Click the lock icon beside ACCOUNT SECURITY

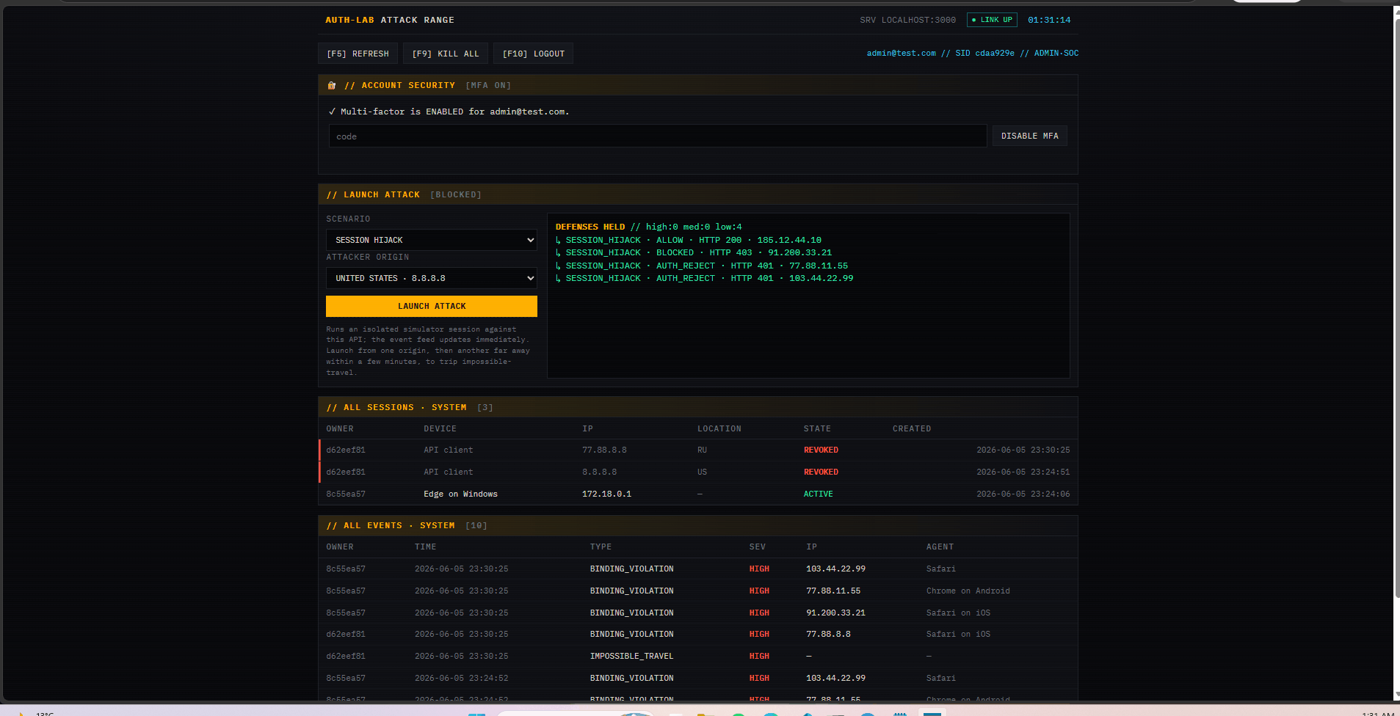click(x=332, y=85)
